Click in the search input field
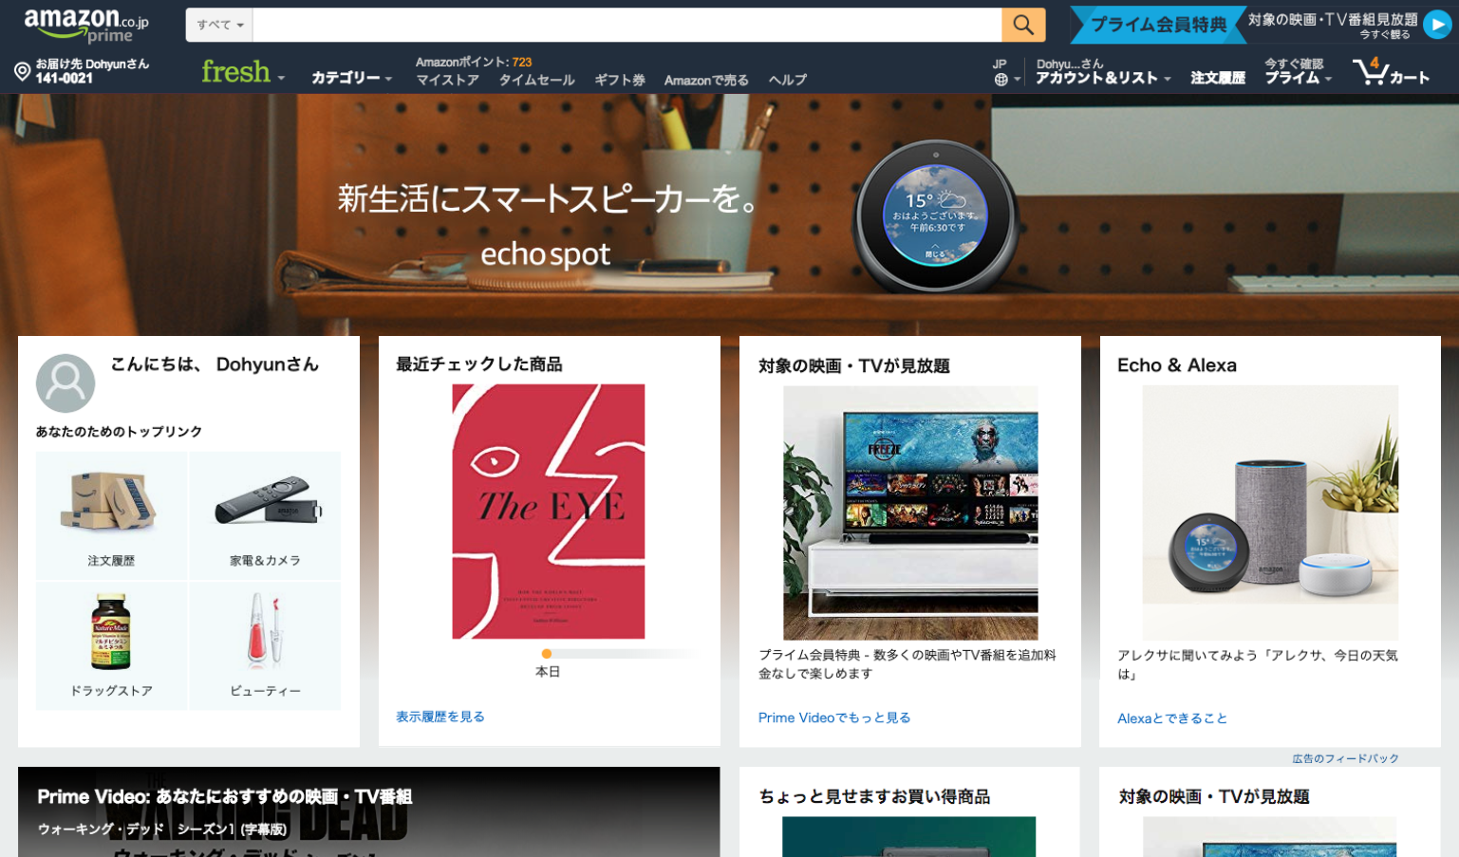 (x=627, y=25)
